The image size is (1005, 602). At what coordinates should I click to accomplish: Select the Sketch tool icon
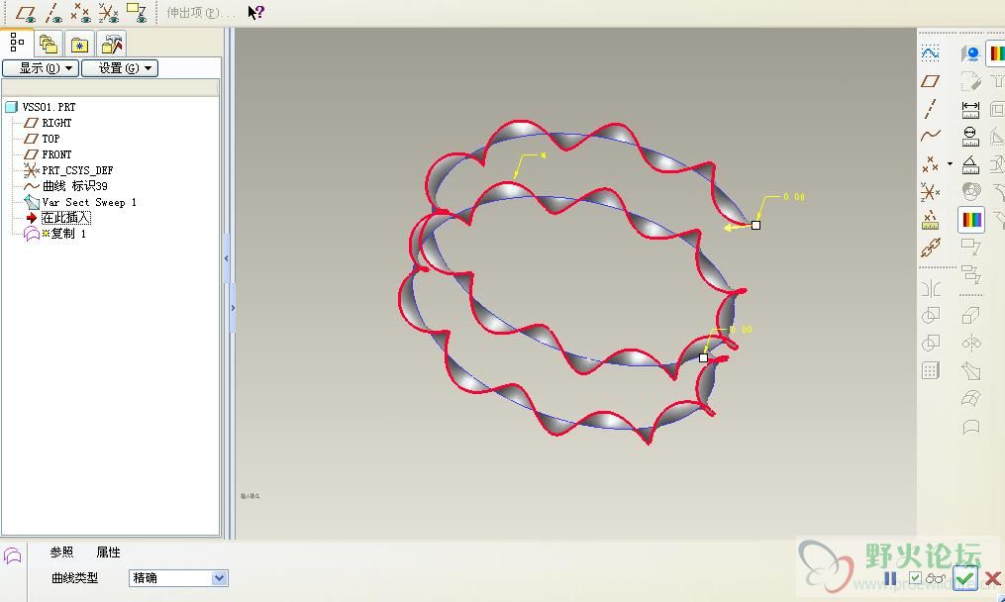pyautogui.click(x=930, y=53)
